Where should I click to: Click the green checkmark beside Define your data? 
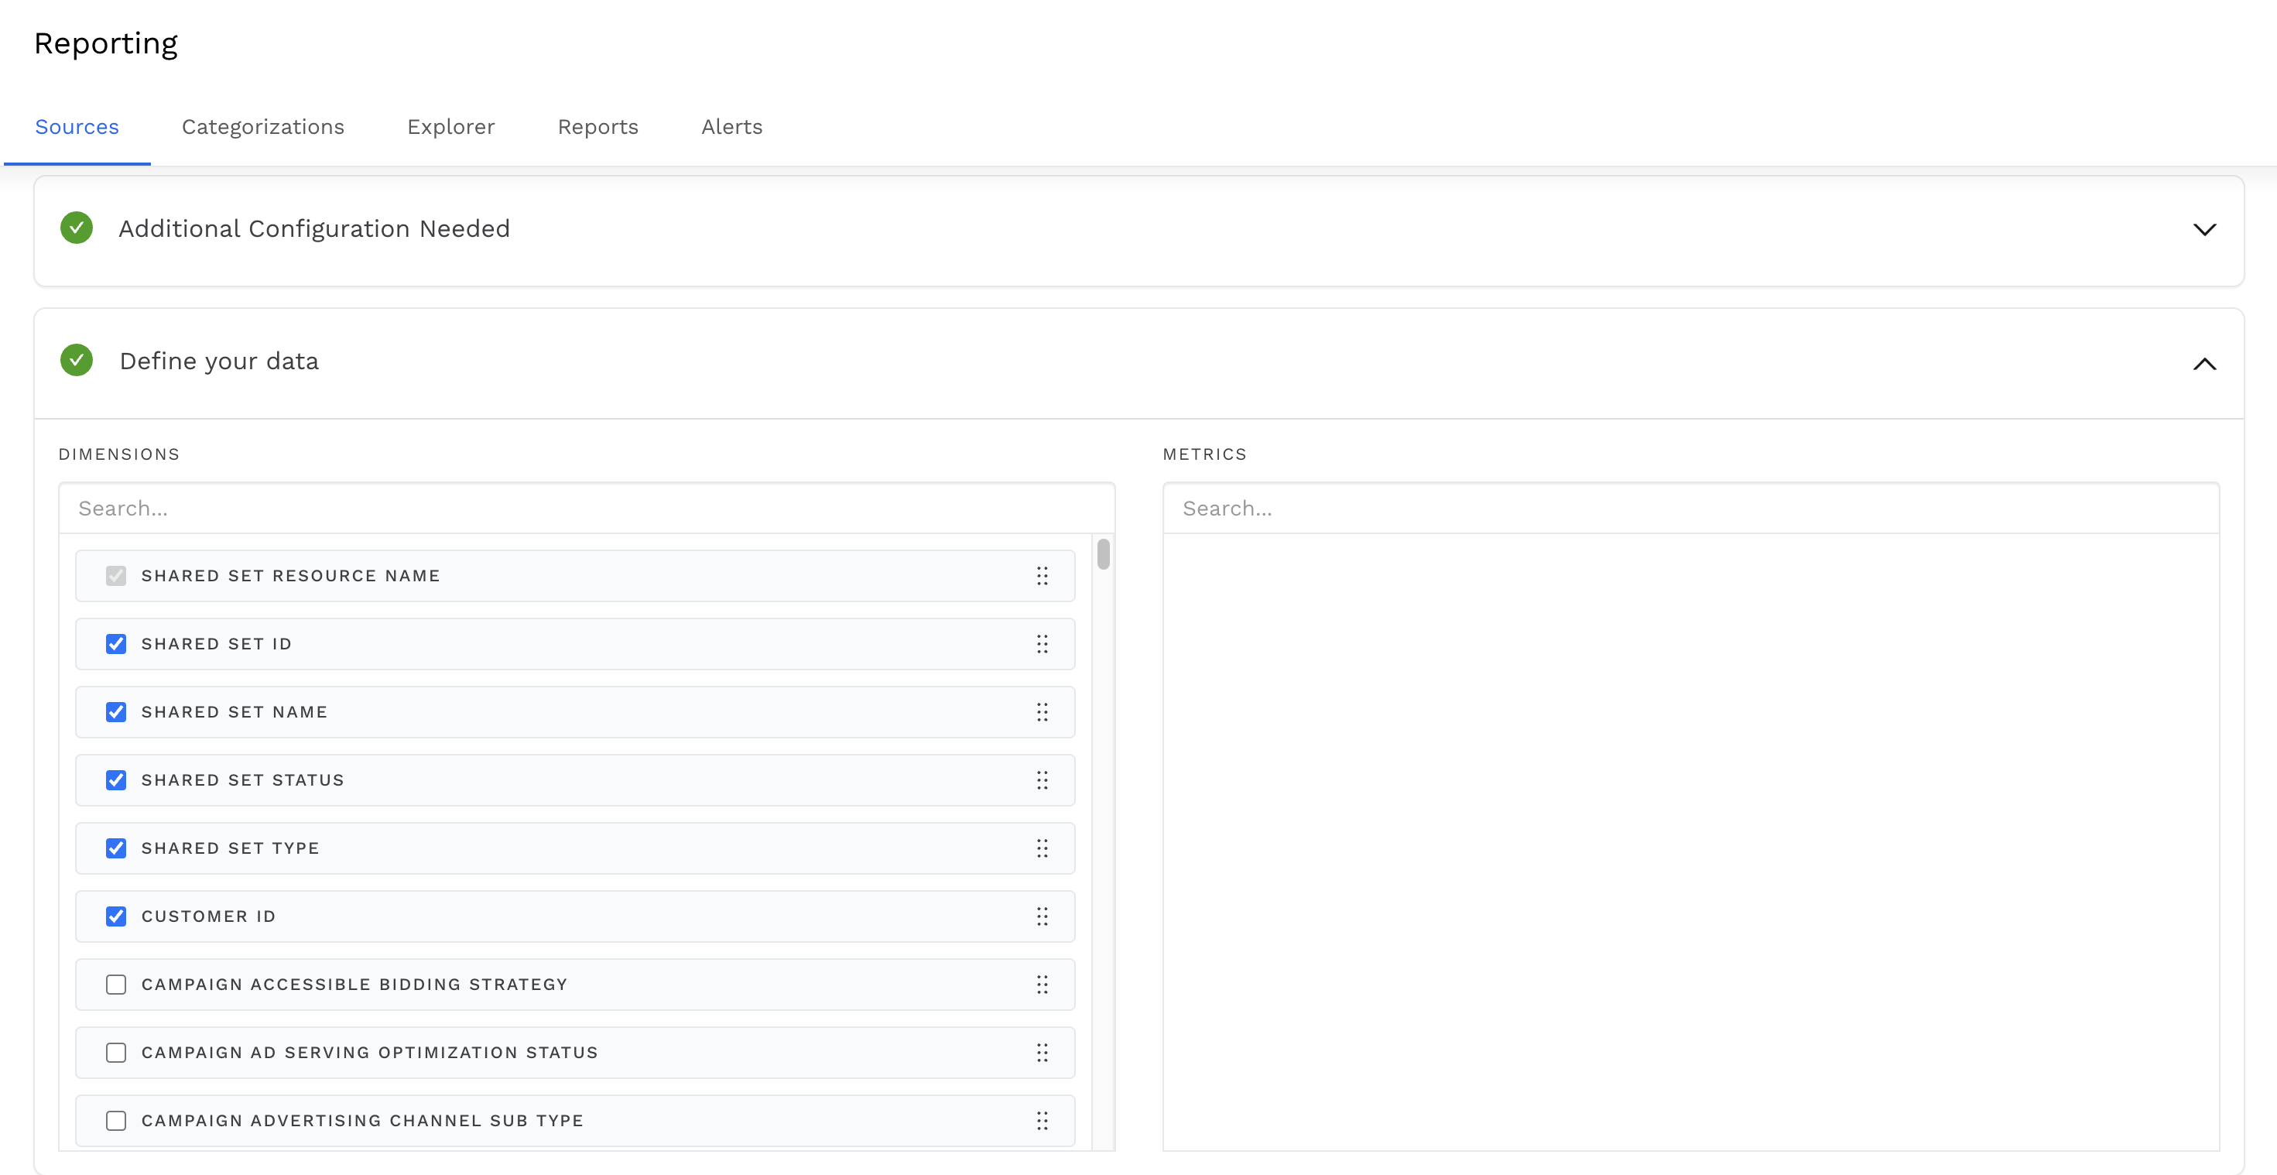point(76,361)
